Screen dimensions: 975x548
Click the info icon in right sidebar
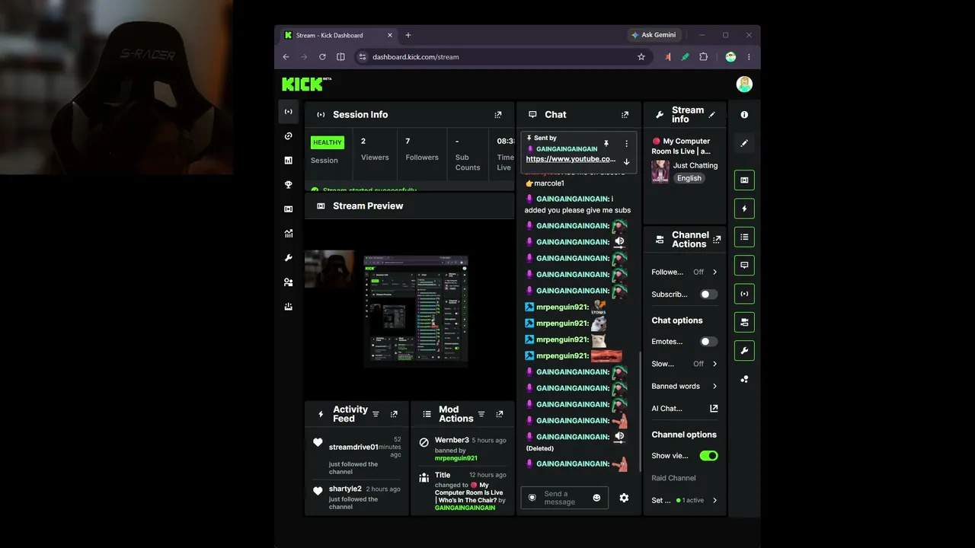point(744,115)
